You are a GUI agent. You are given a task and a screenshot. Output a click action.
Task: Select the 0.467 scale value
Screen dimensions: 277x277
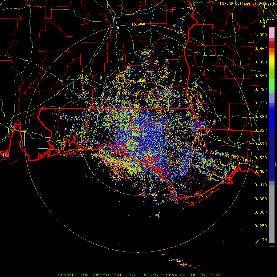261,171
